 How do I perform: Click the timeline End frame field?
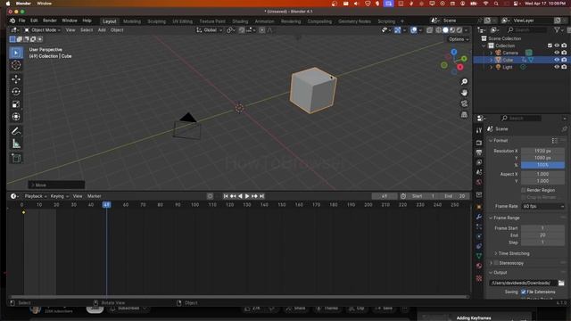coord(455,196)
